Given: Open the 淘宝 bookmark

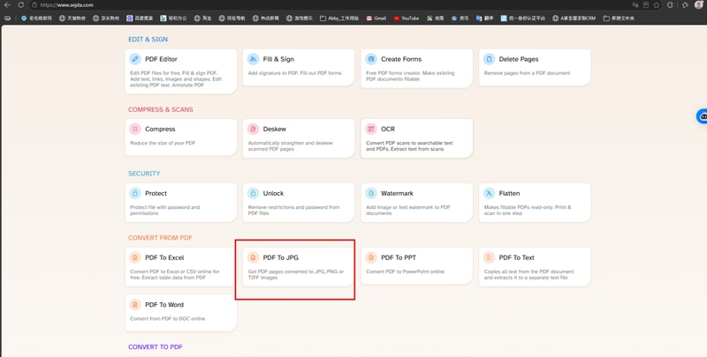Looking at the screenshot, I should point(203,19).
